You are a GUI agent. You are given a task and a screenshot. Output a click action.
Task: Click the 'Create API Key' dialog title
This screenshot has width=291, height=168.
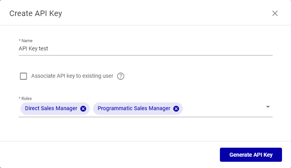click(36, 13)
